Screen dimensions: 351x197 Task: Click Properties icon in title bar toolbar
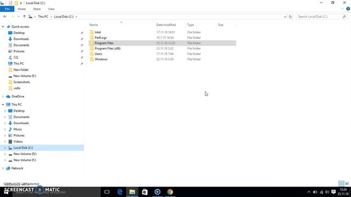tap(10, 3)
